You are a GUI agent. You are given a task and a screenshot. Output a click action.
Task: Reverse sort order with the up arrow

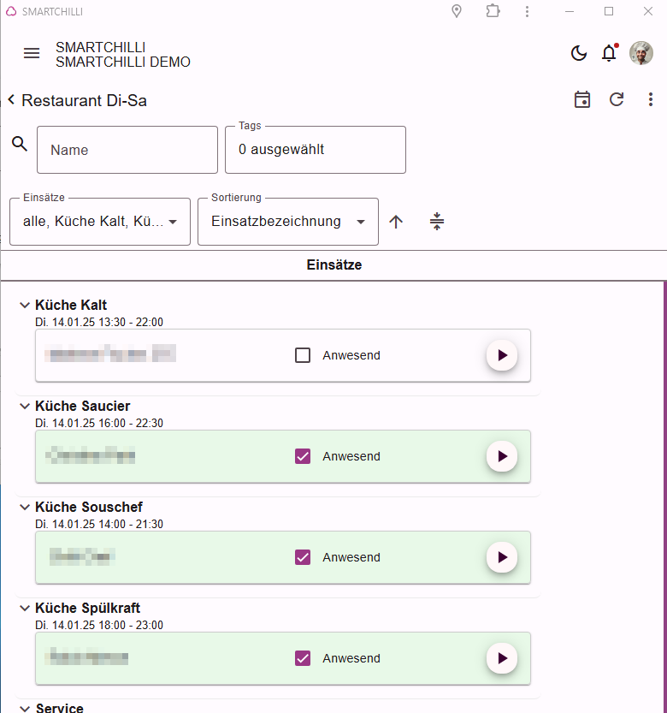pos(396,222)
